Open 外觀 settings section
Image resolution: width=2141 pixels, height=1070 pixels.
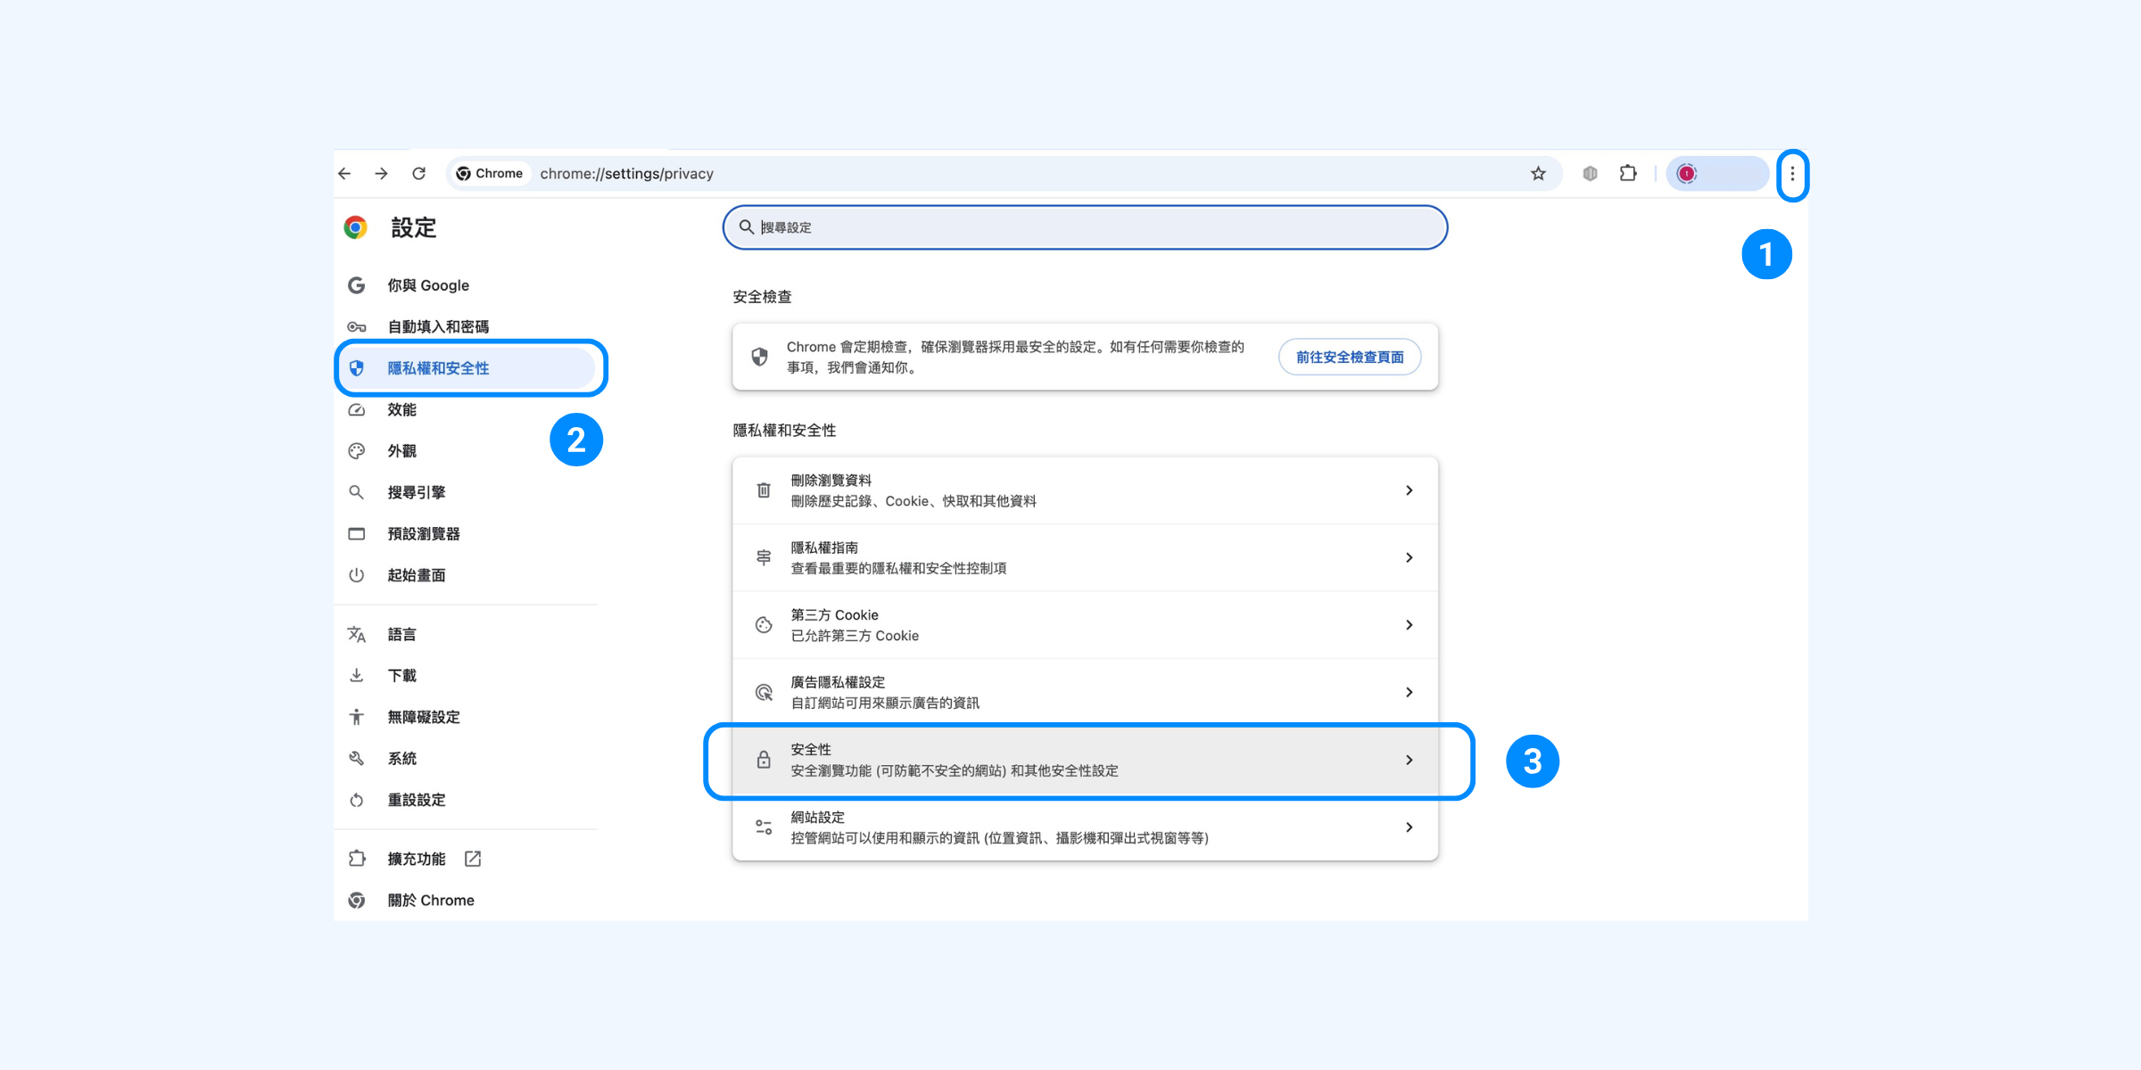tap(401, 451)
